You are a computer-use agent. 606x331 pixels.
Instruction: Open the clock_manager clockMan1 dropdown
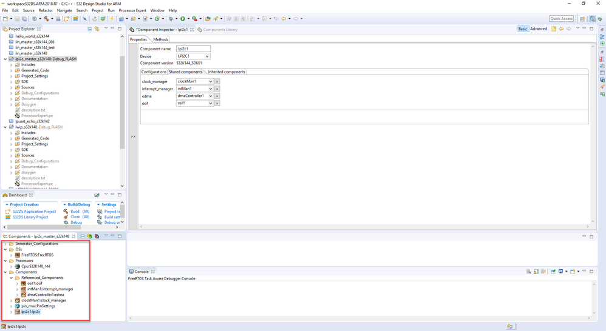pyautogui.click(x=211, y=82)
